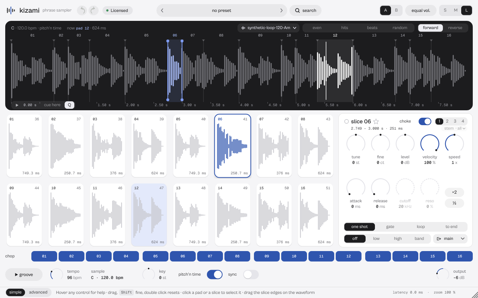Click the velocity knob
This screenshot has height=298, width=478.
click(x=430, y=144)
